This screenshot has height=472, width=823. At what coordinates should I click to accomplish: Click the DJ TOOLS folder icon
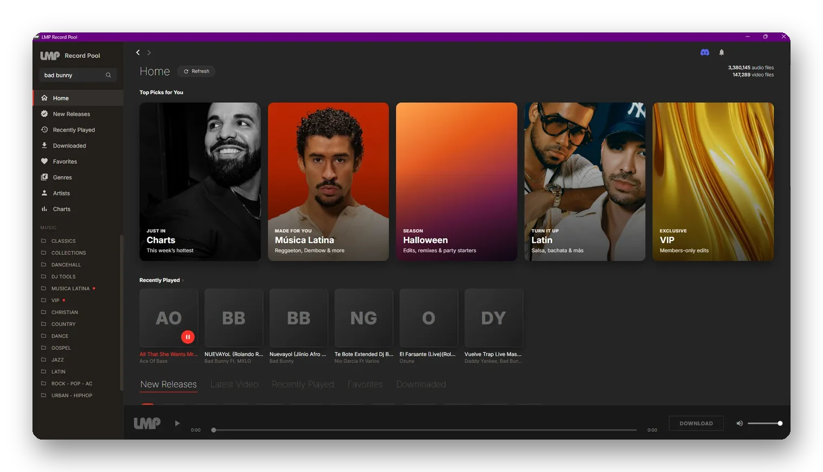(x=44, y=276)
